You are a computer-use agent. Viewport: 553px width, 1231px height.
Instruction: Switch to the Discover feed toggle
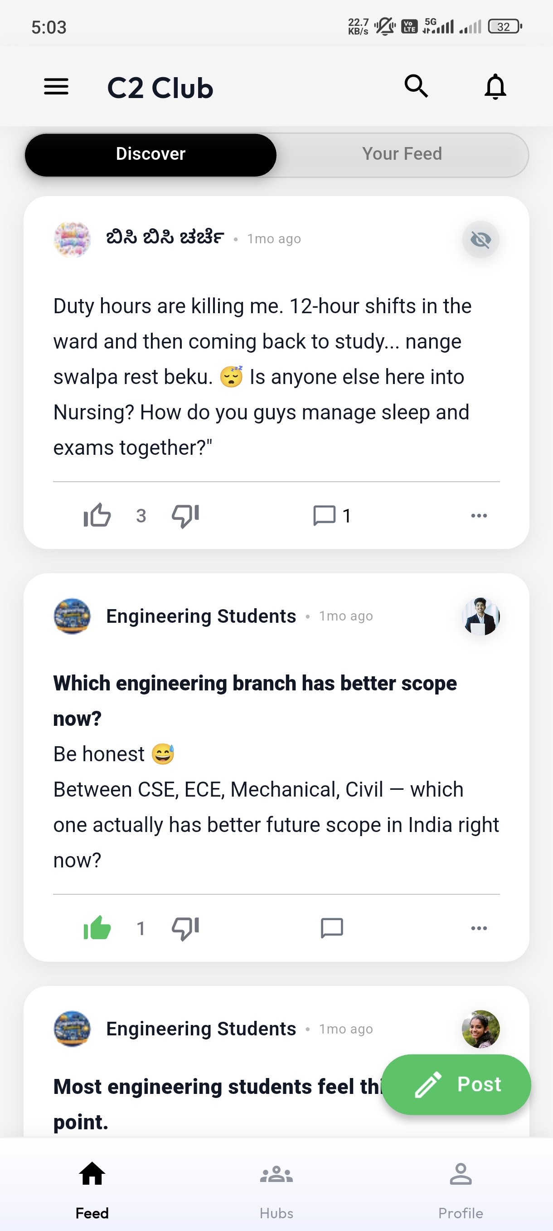tap(151, 154)
